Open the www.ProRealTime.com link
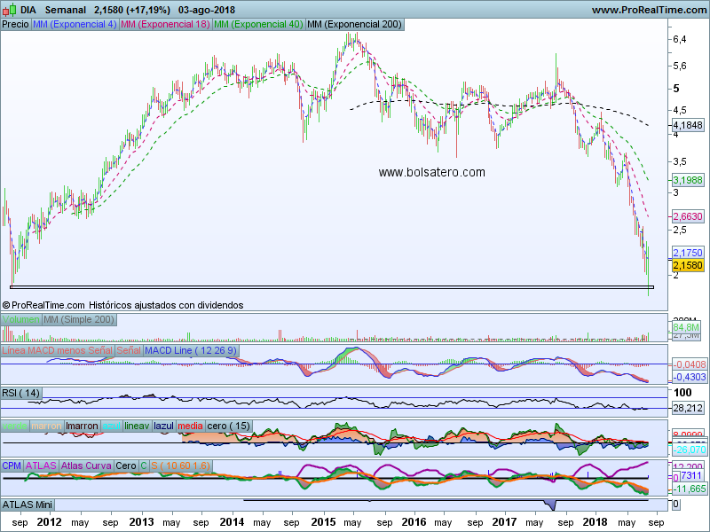Screen dimensions: 710x532 coord(648,10)
